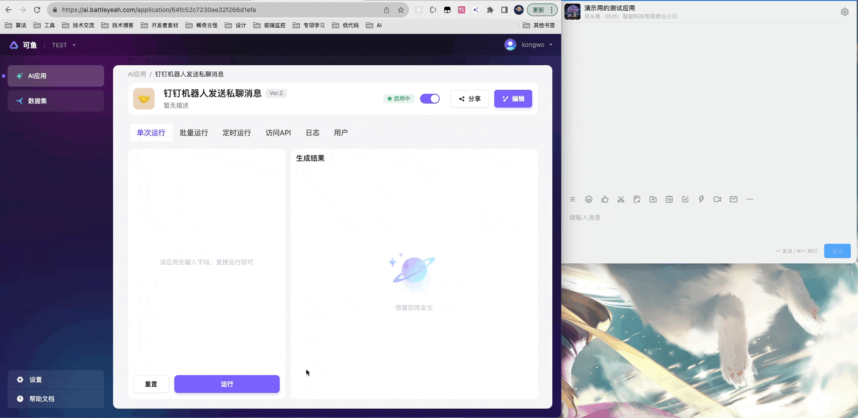The image size is (858, 418).
Task: Open 设置 in the sidebar
Action: pos(56,380)
